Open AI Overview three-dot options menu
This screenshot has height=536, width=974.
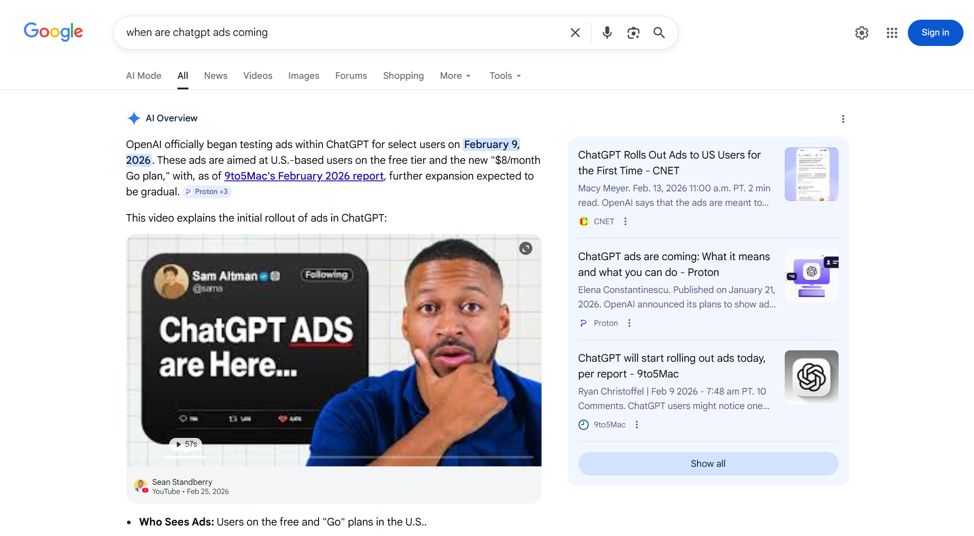coord(843,119)
